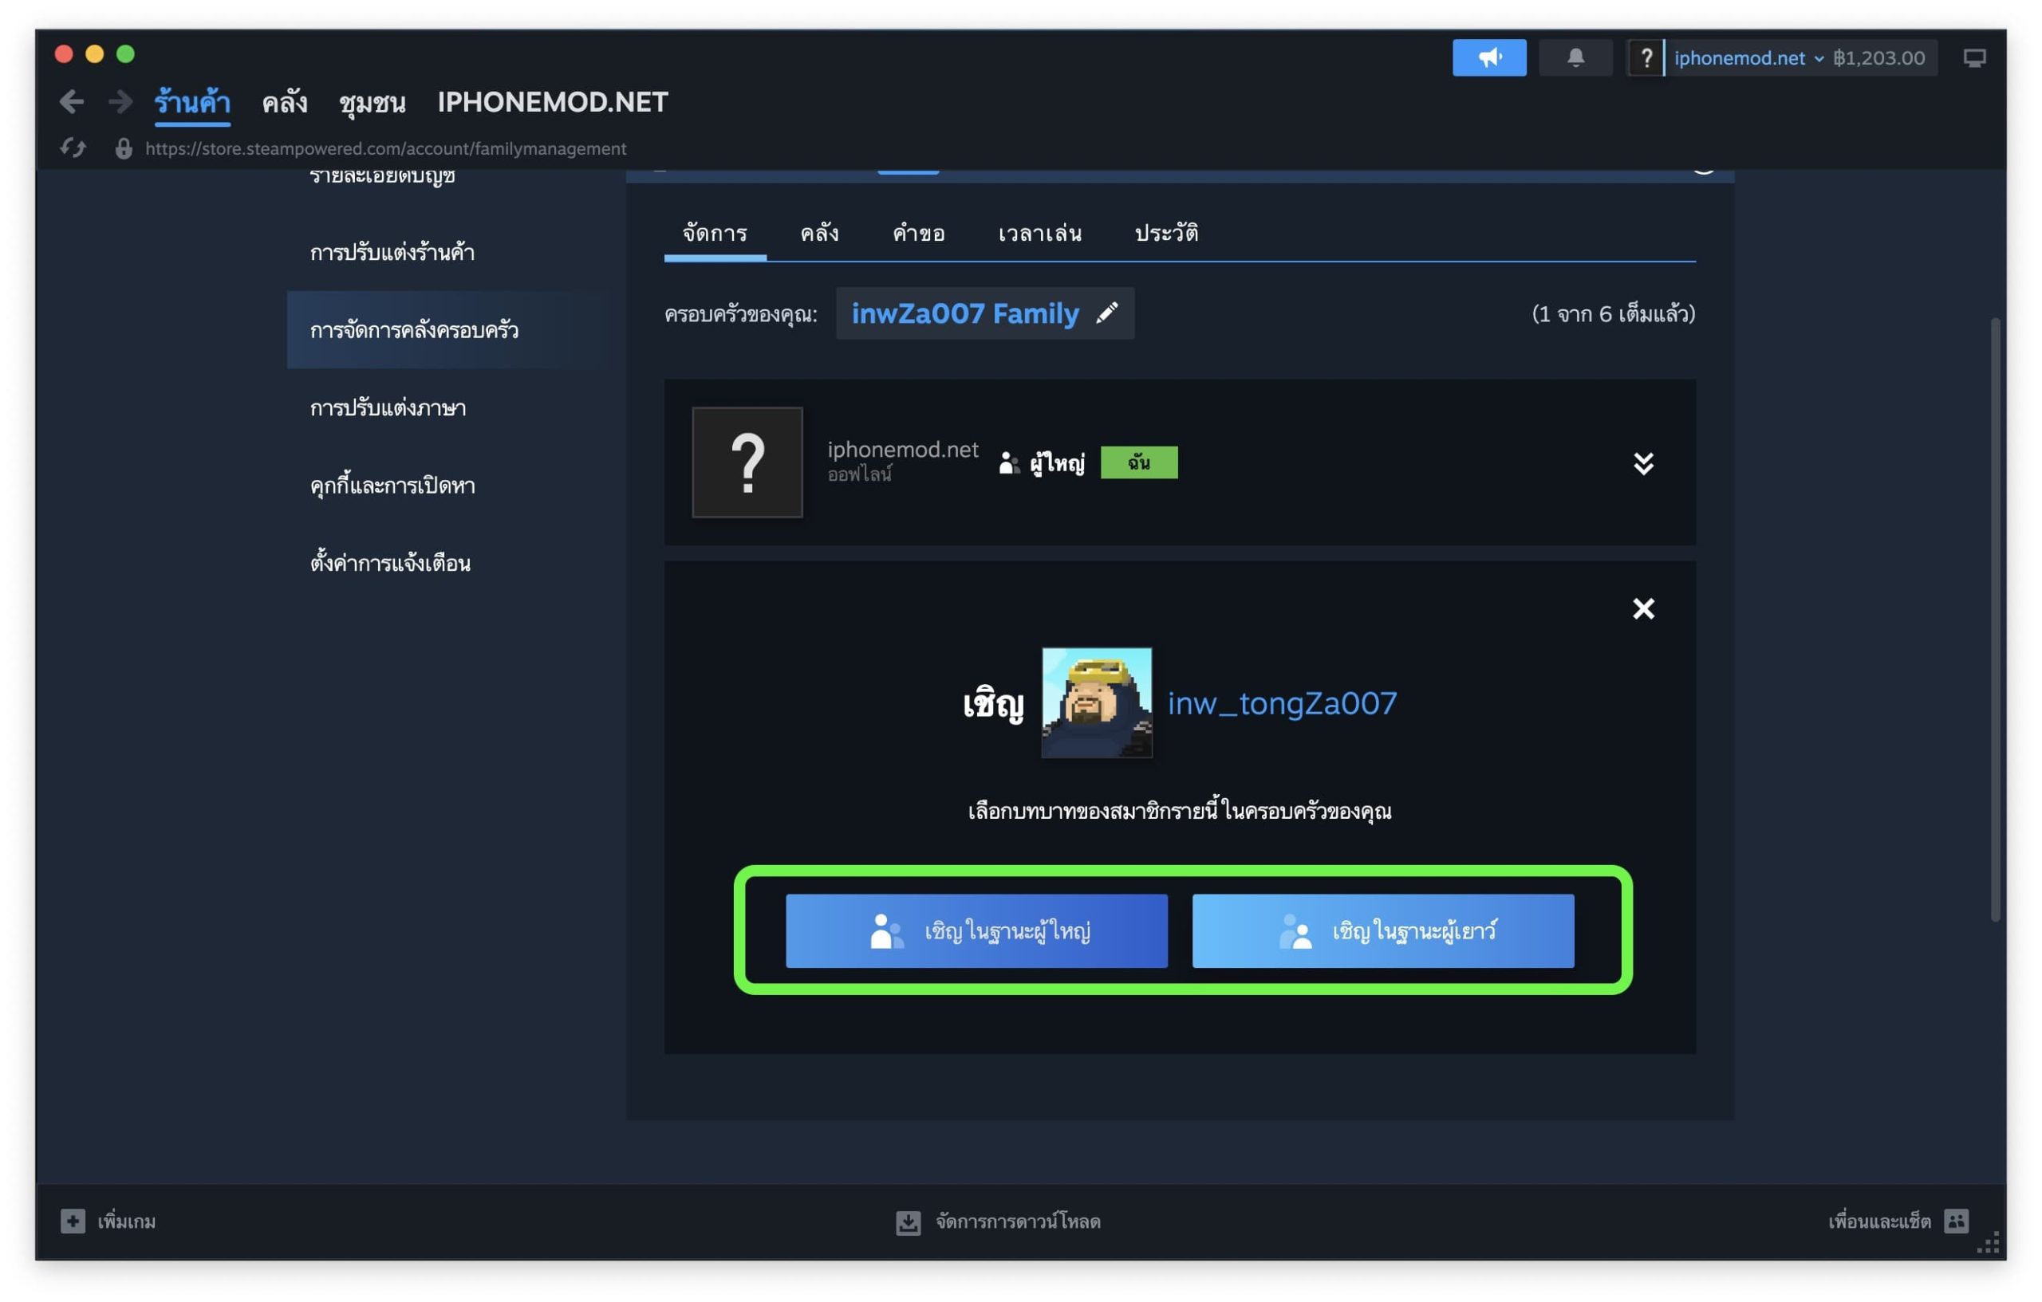Close the invite panel with X
The width and height of the screenshot is (2042, 1302).
[x=1642, y=608]
